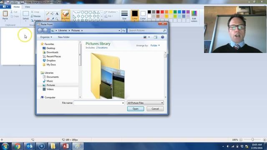Open the Rotate dropdown in Paint
This screenshot has height=150, width=267.
(37, 20)
